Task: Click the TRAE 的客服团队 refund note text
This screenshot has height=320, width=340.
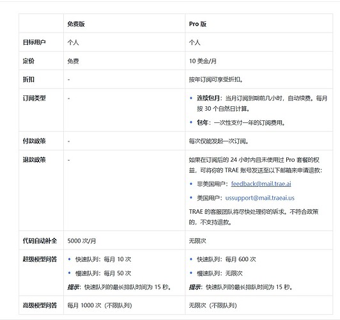Action: [x=254, y=217]
